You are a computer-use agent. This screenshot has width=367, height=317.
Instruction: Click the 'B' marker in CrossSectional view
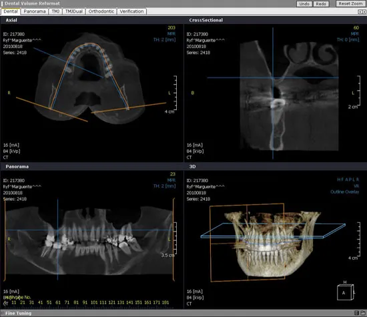tap(193, 93)
